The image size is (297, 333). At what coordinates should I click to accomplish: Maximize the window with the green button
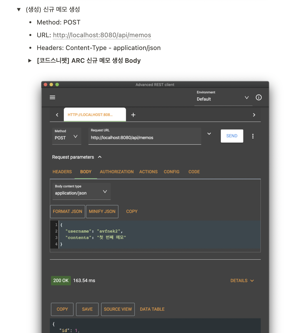(57, 85)
